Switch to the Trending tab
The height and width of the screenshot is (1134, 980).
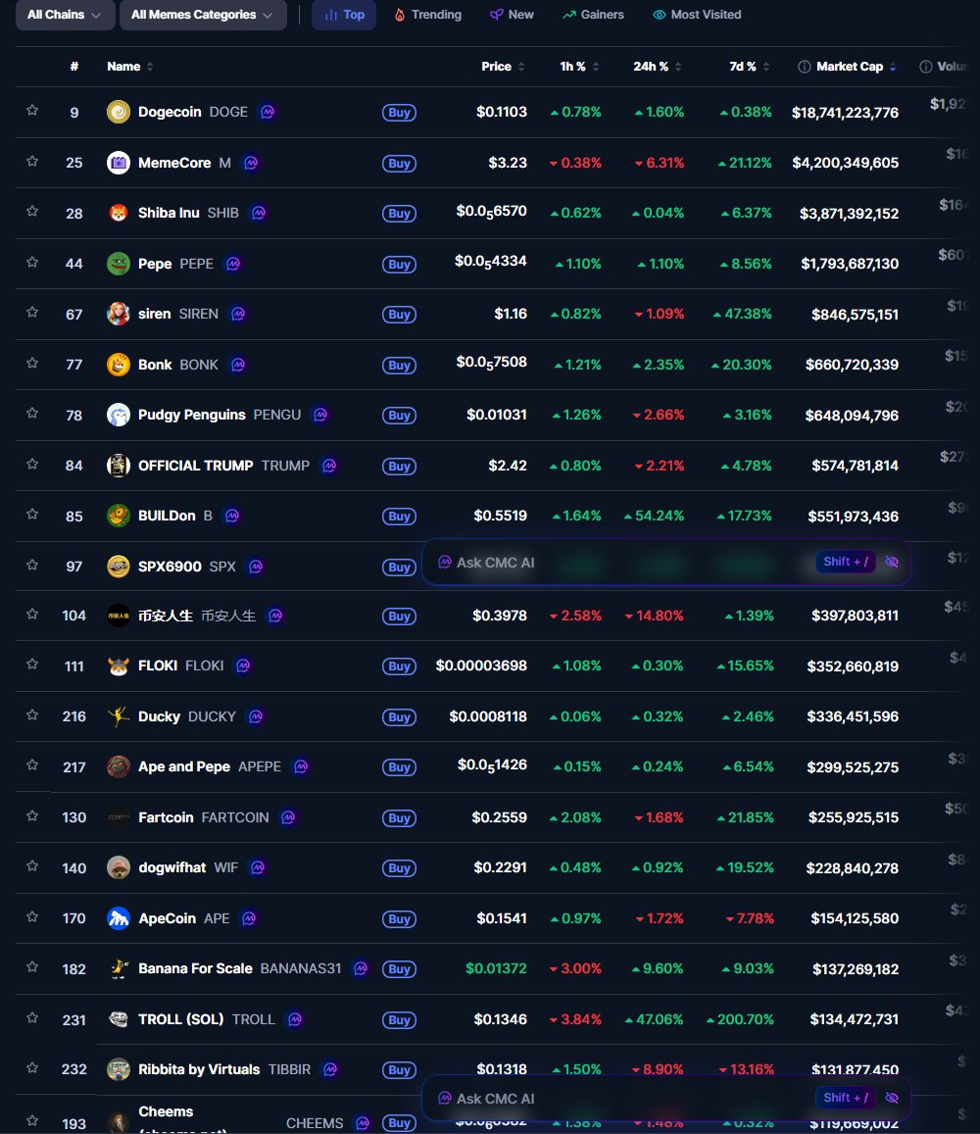(x=427, y=15)
